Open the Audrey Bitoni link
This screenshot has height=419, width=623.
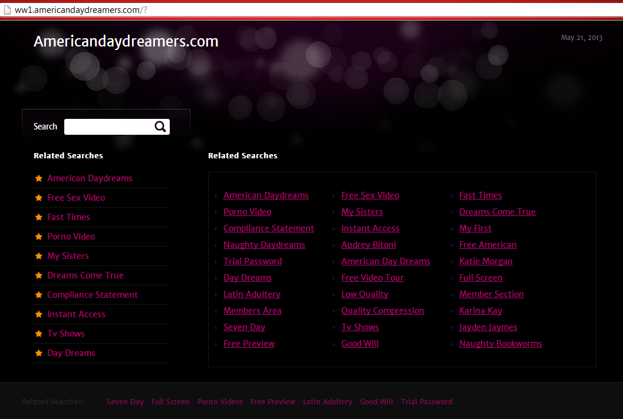click(x=369, y=245)
